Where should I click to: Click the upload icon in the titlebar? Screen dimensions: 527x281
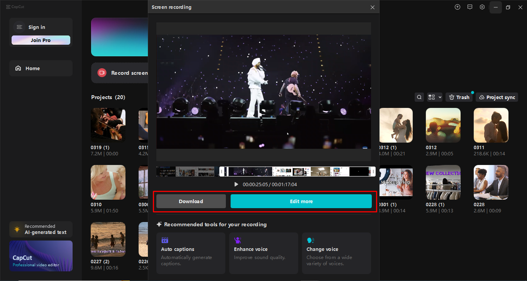[457, 7]
